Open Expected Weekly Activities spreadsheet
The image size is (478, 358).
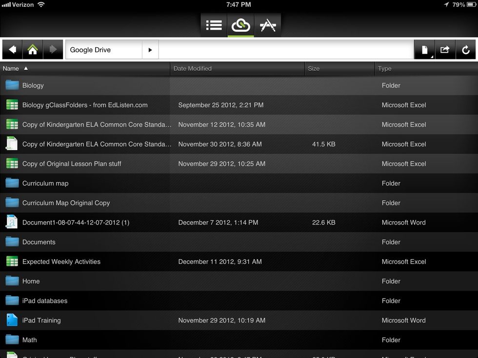pyautogui.click(x=61, y=262)
